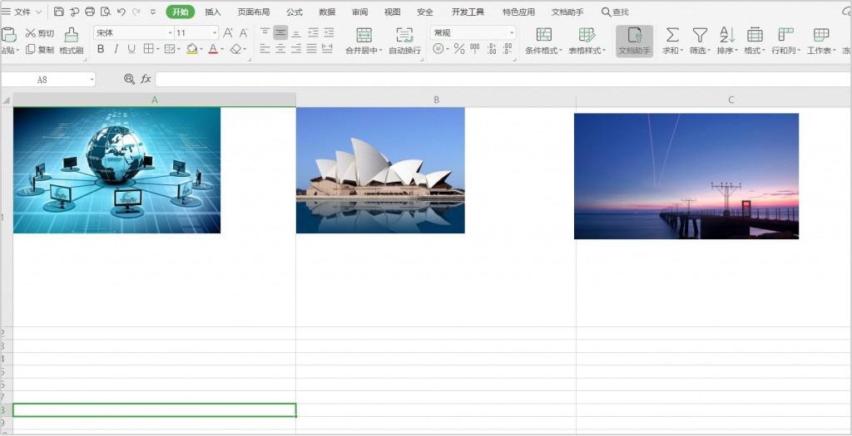Click the zoom magnifier icon beside fx
The height and width of the screenshot is (436, 852).
[129, 79]
